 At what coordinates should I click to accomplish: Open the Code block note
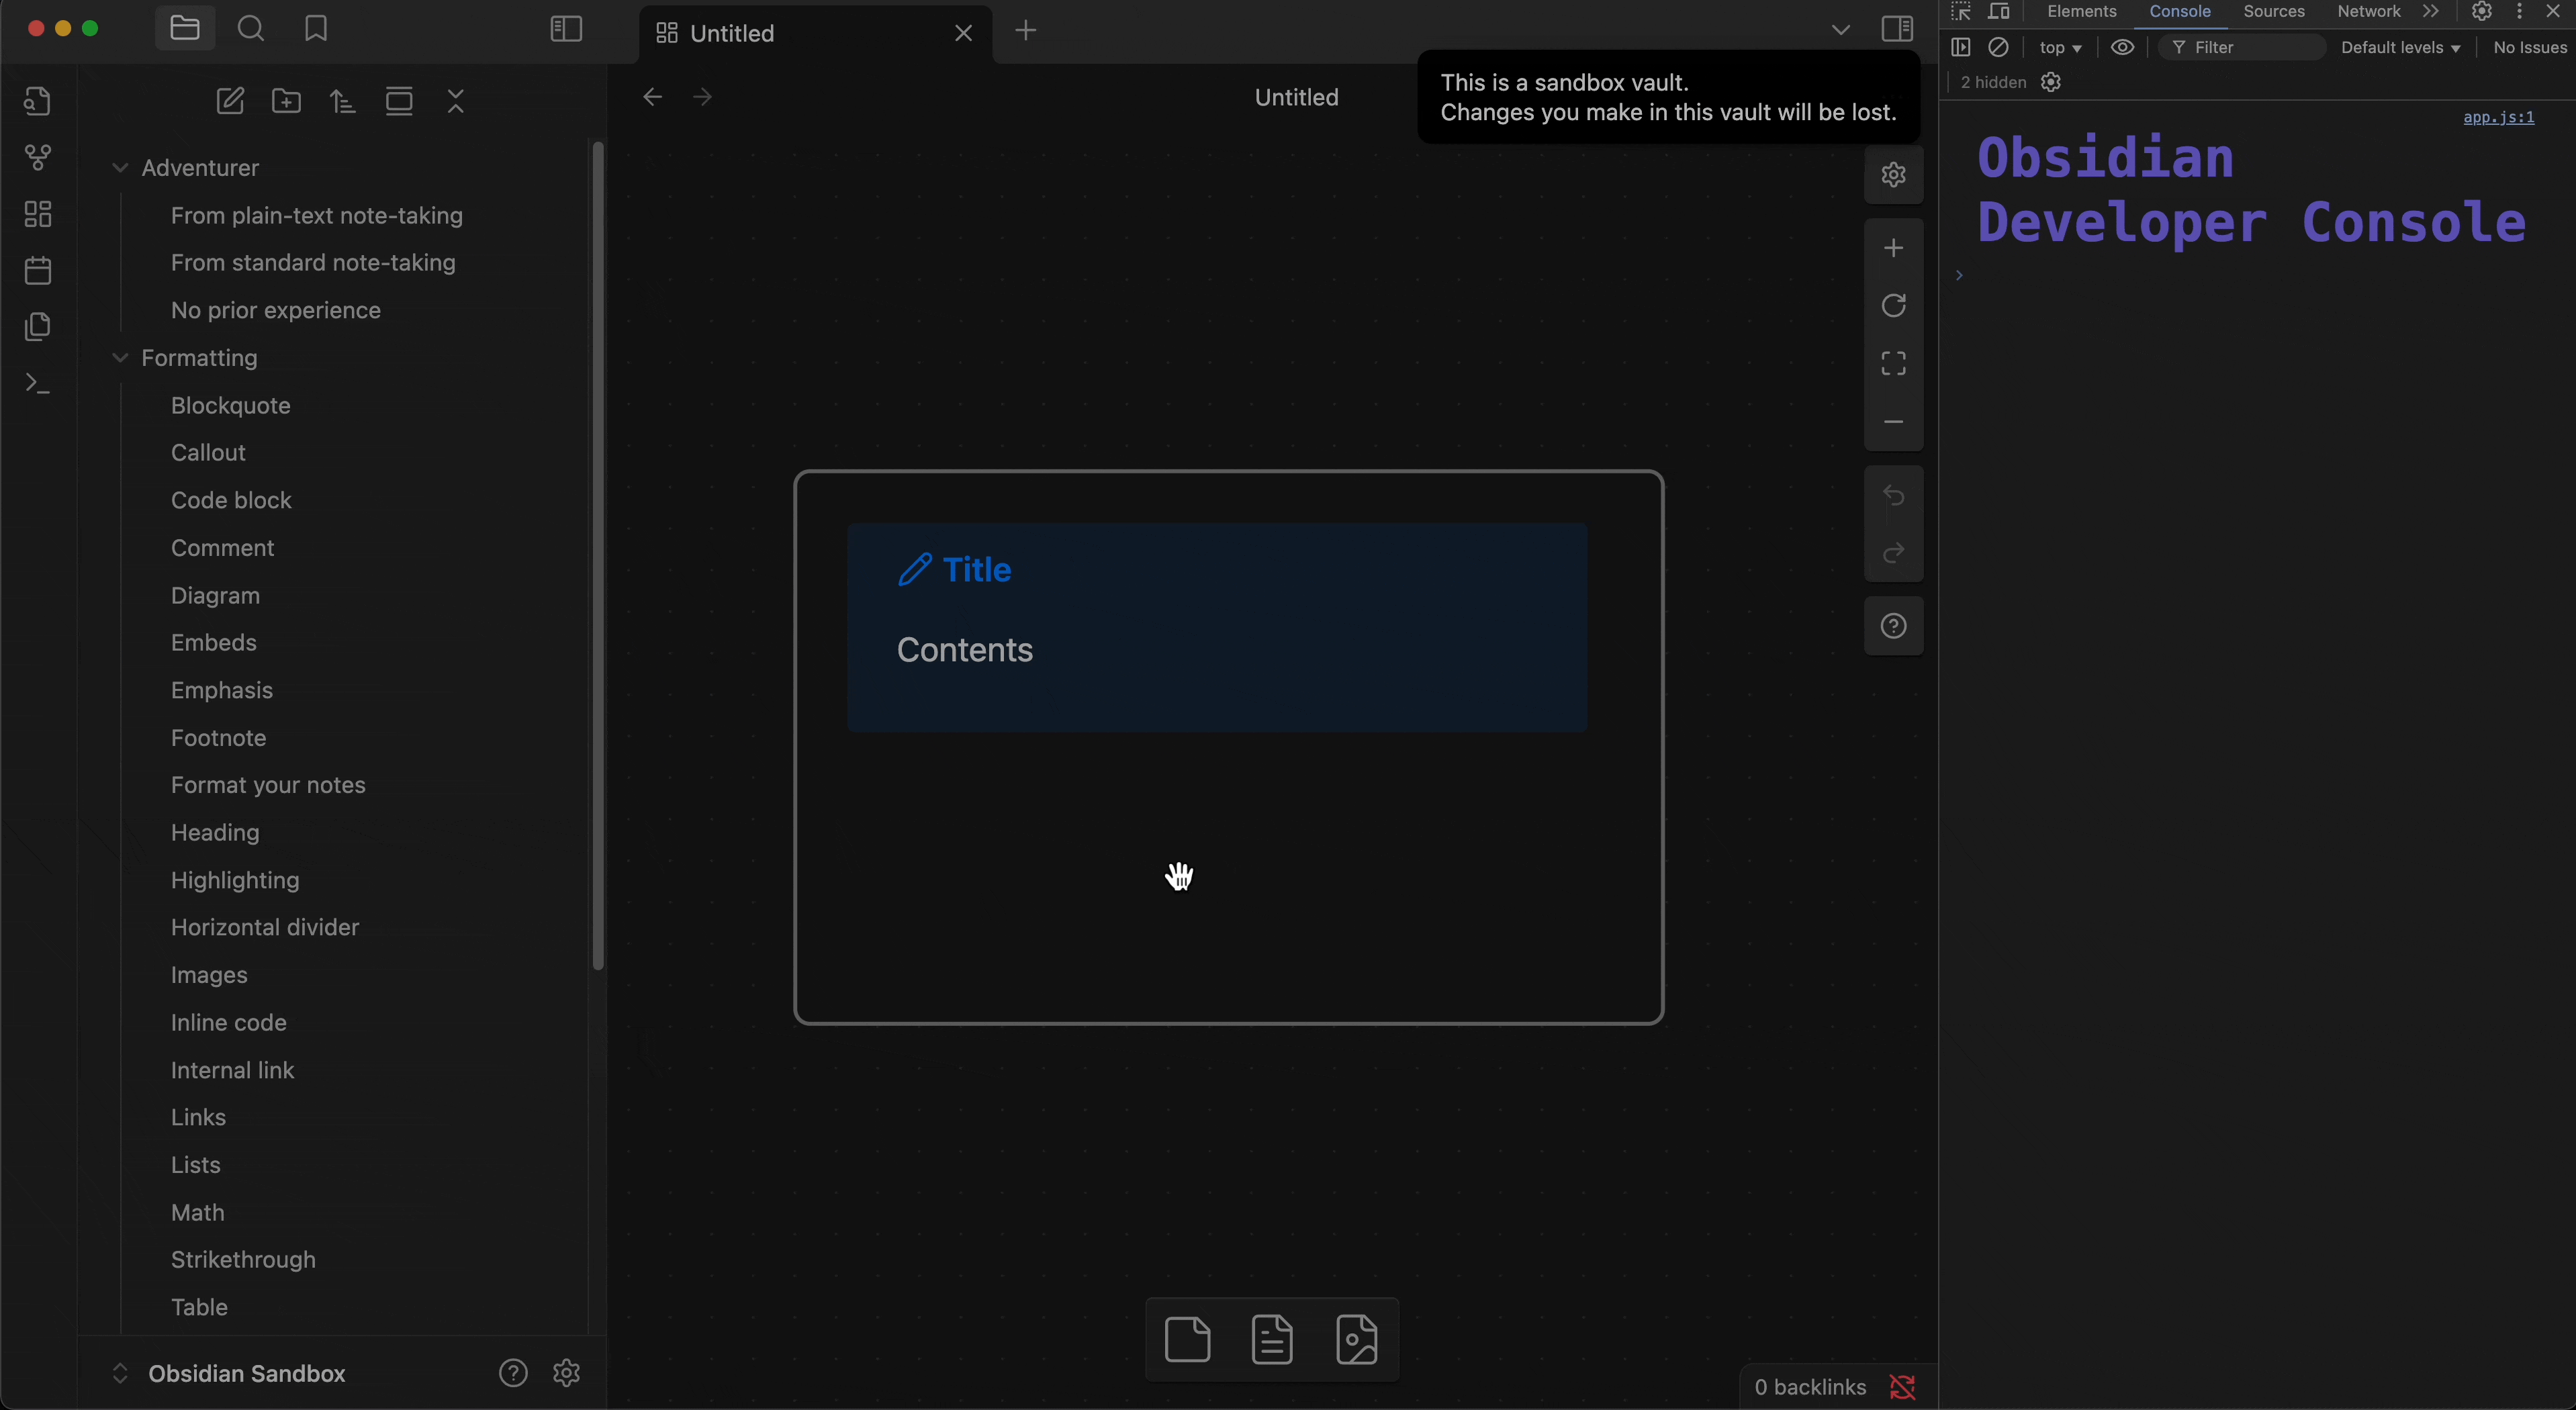231,500
